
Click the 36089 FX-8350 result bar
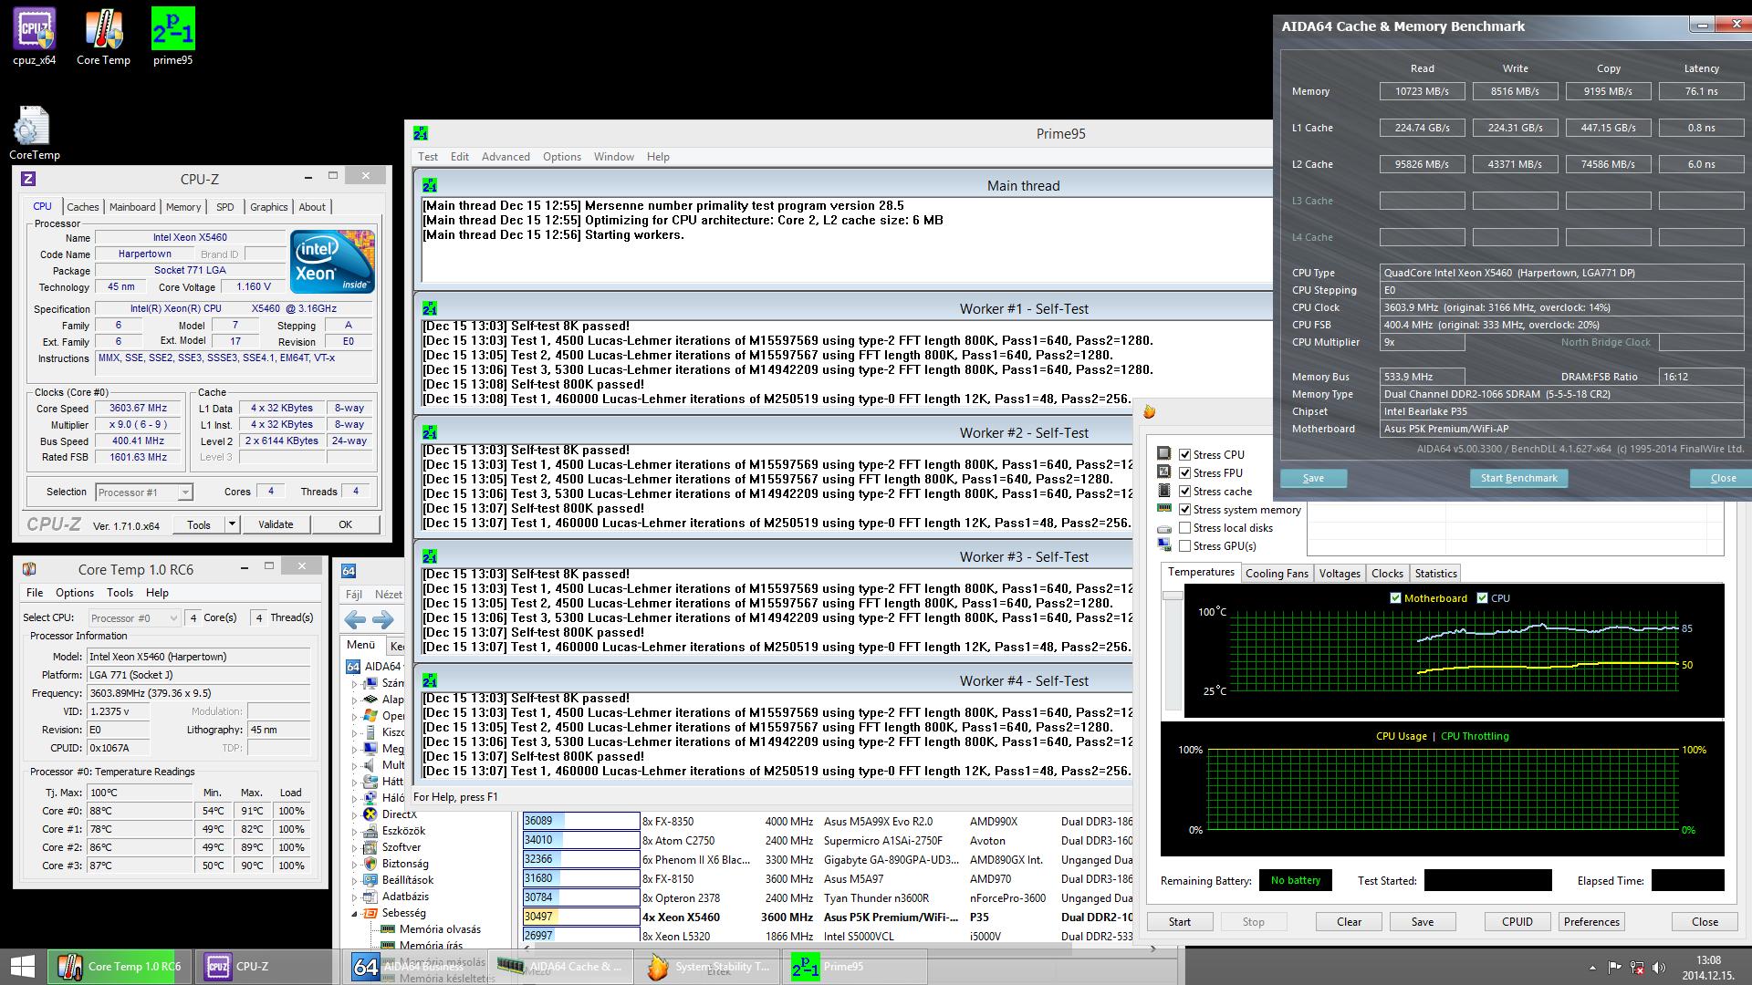580,821
